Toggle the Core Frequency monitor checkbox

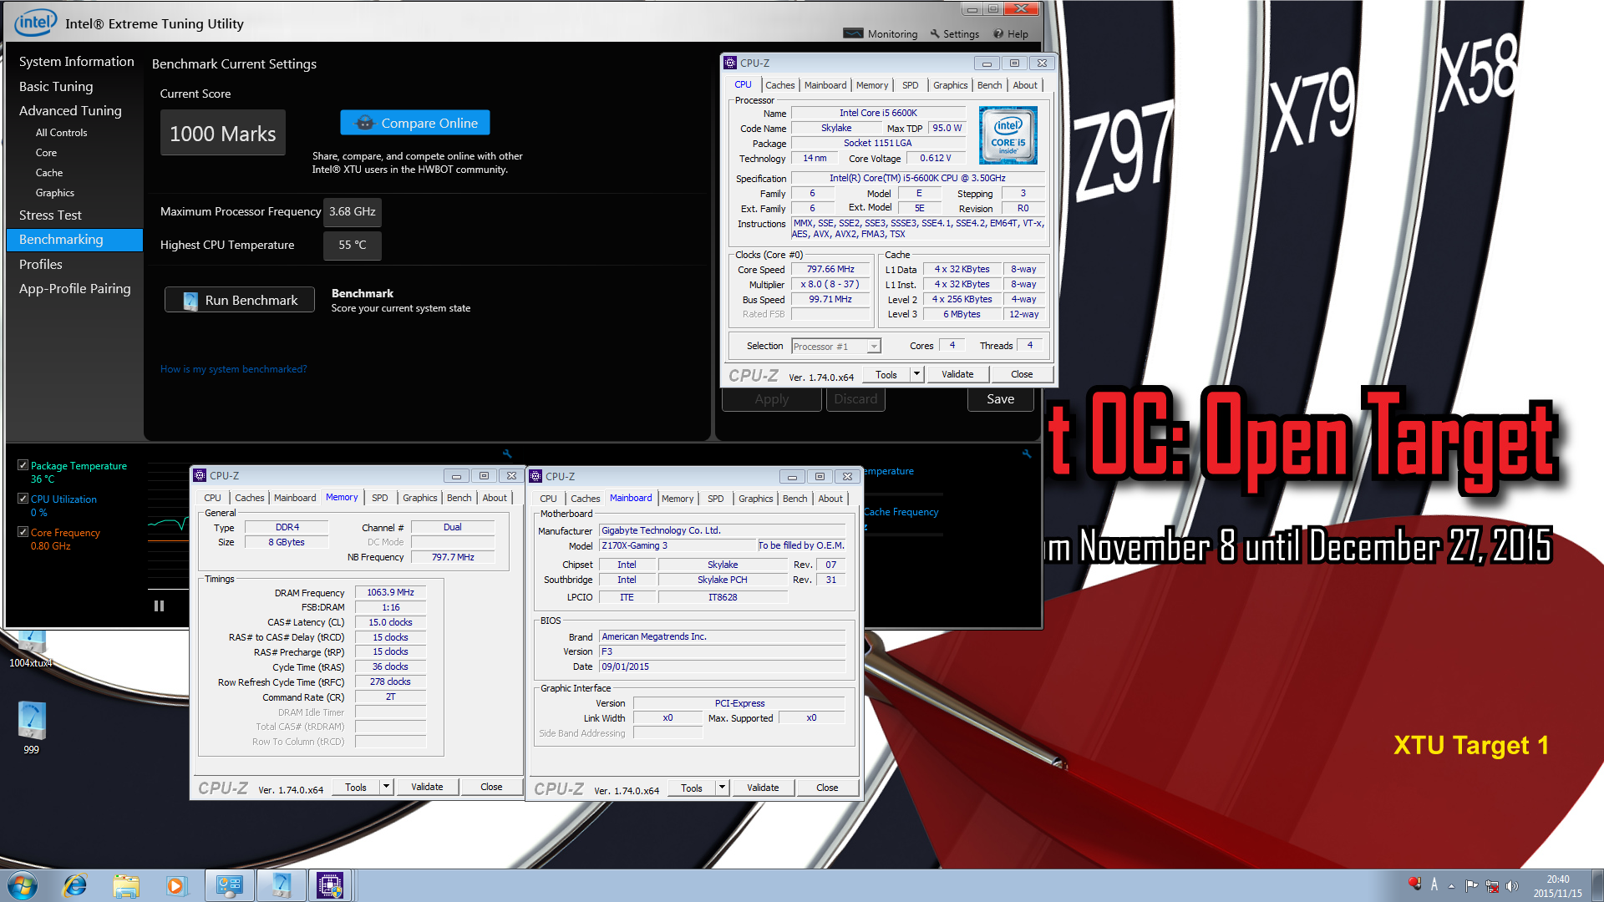coord(23,532)
